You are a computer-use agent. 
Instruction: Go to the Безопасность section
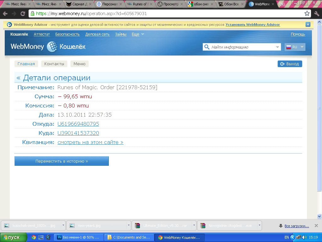coord(67,34)
